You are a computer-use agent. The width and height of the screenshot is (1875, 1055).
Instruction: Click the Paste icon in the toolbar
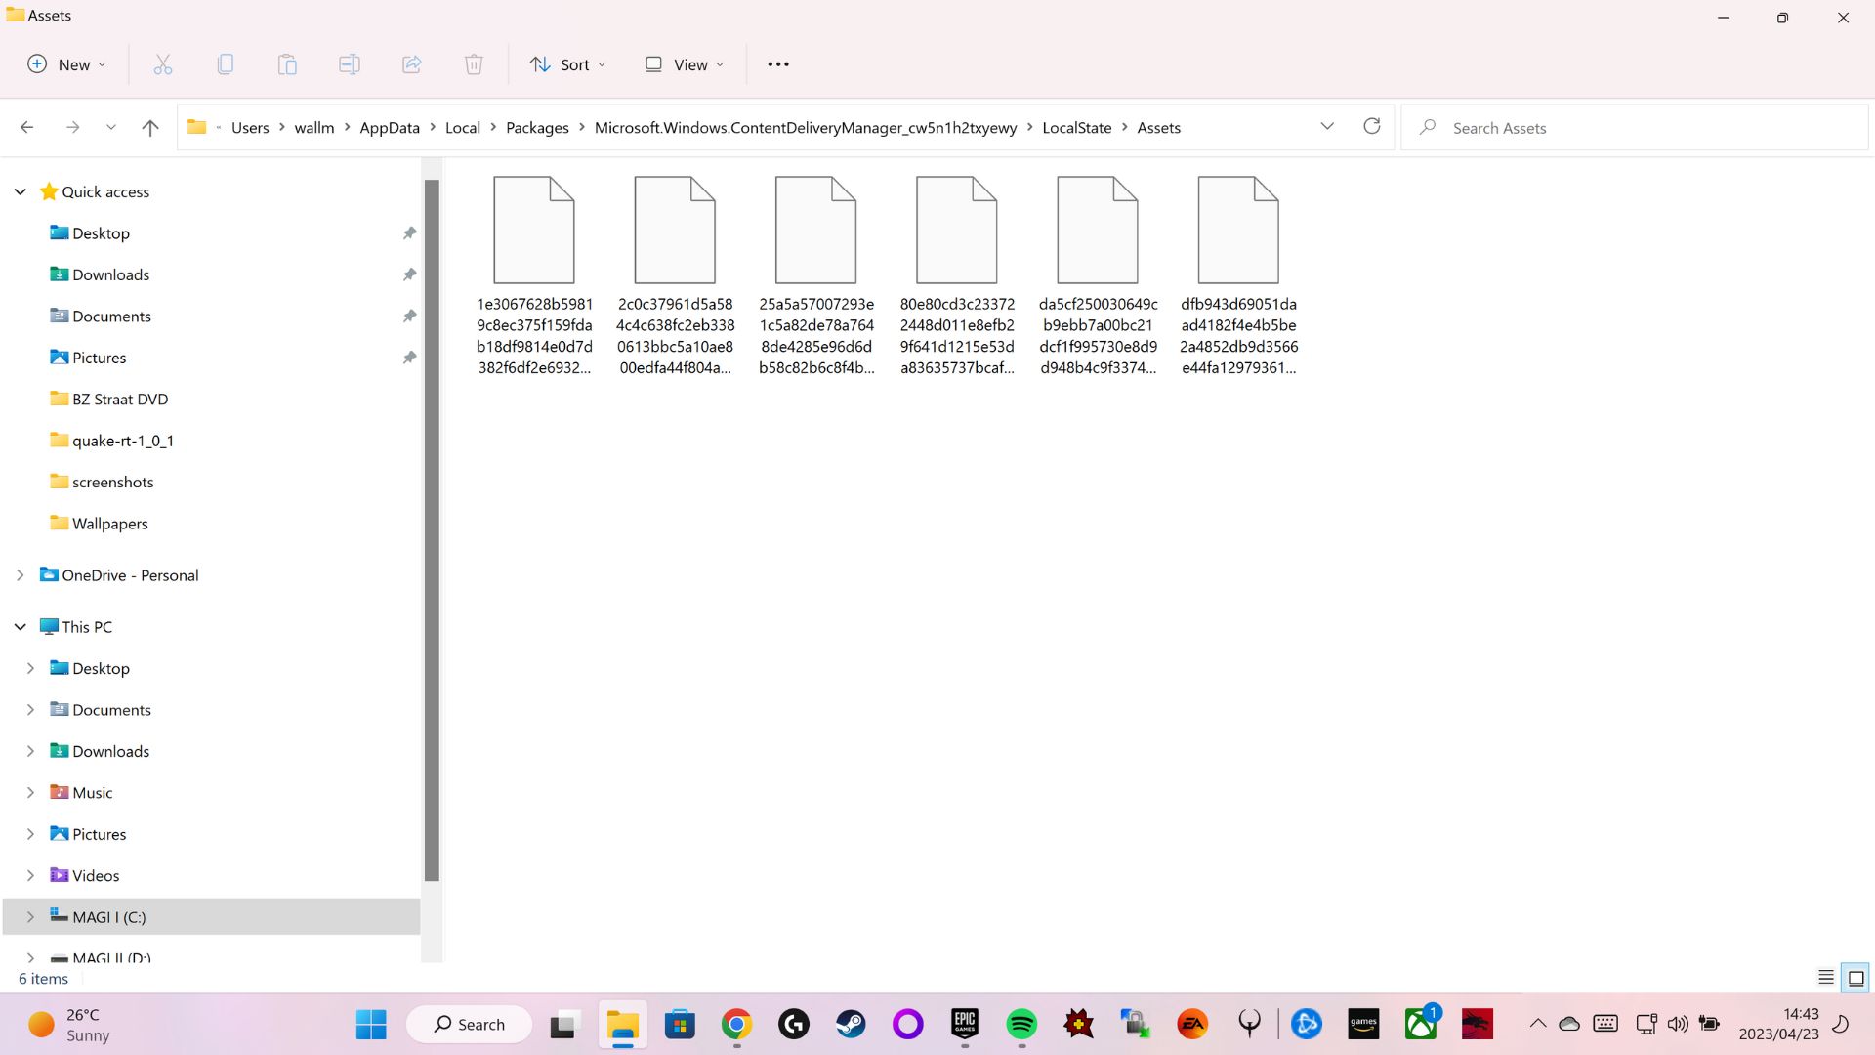(x=287, y=63)
